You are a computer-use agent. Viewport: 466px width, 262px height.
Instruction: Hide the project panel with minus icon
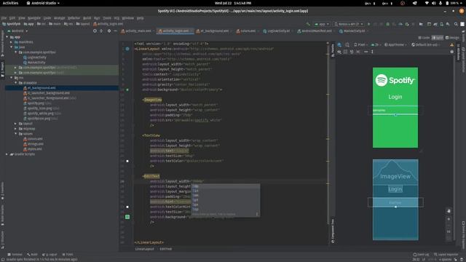pos(115,31)
